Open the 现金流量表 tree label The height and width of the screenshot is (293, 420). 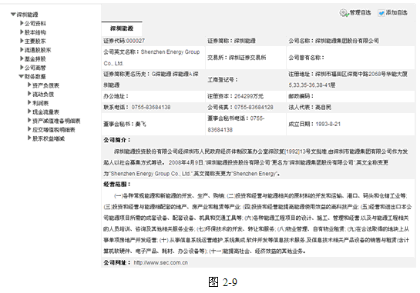point(45,112)
